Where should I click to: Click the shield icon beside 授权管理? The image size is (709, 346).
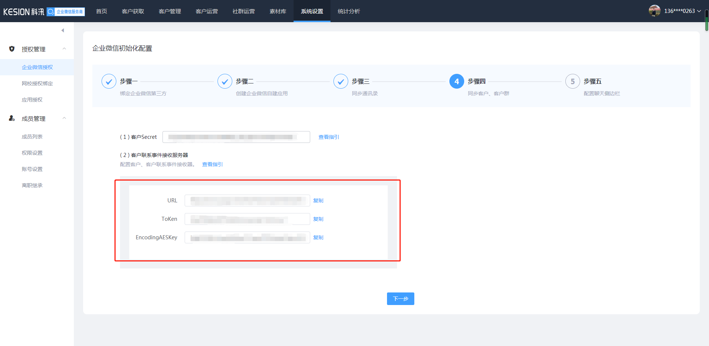[12, 49]
